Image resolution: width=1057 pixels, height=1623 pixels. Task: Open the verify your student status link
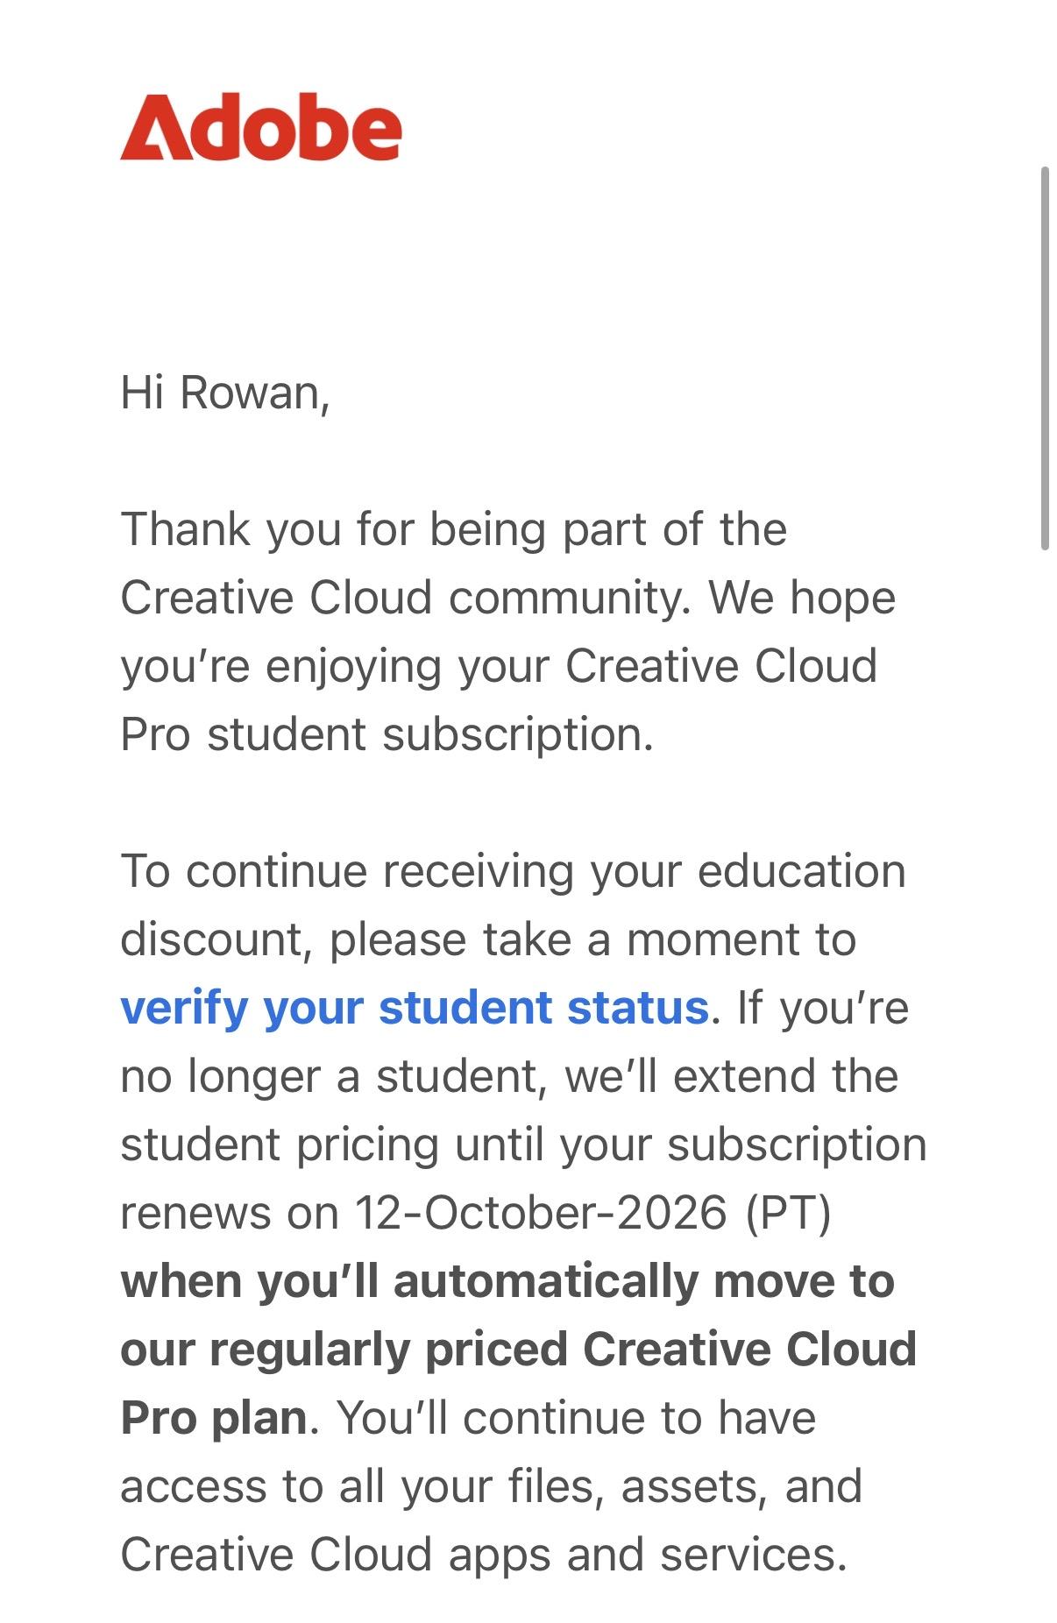(x=415, y=1007)
